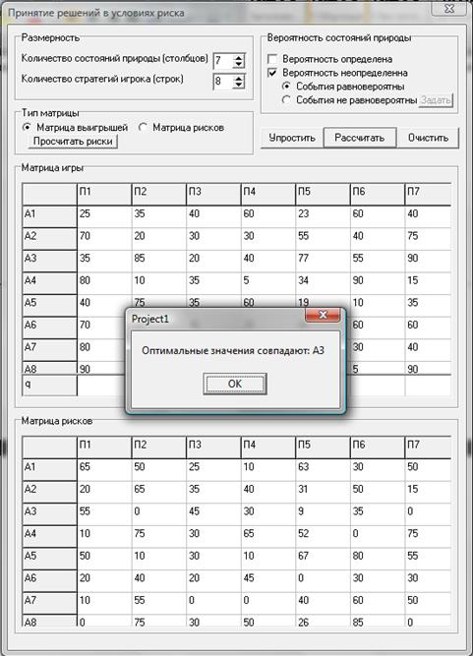Select 'События не равновероятны' radio option
The width and height of the screenshot is (473, 656).
(286, 100)
